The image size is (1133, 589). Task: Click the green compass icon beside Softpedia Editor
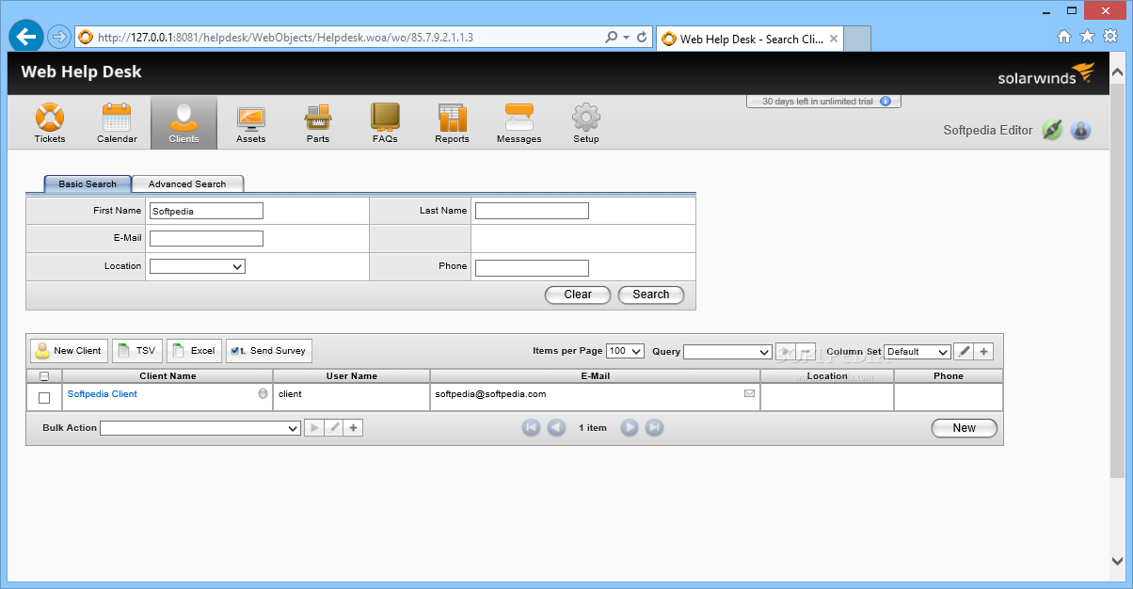[1052, 130]
